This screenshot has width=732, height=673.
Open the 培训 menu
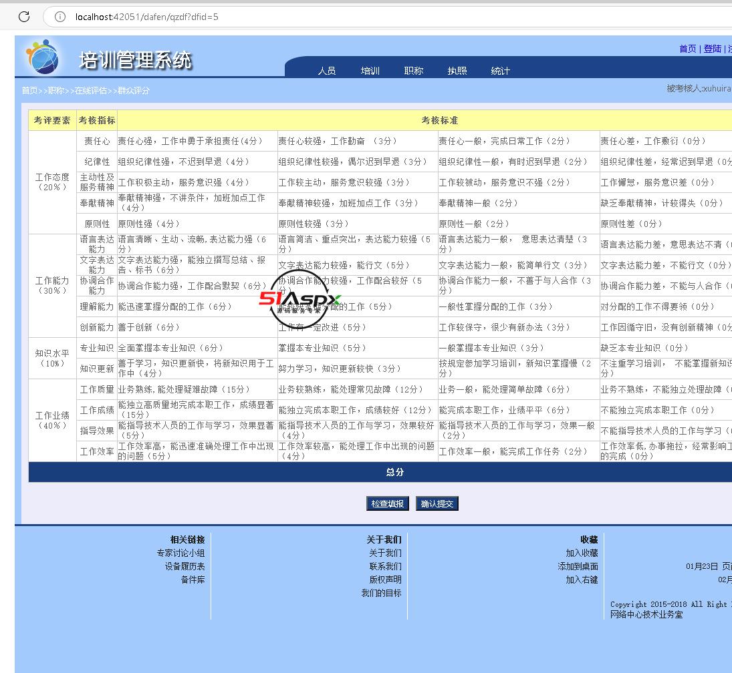[370, 71]
